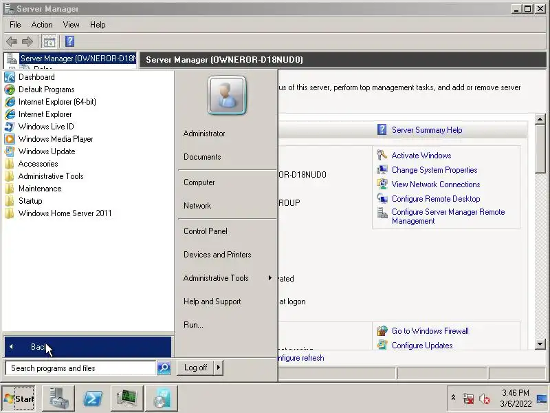Start Windows Media Player
The width and height of the screenshot is (550, 413).
56,139
